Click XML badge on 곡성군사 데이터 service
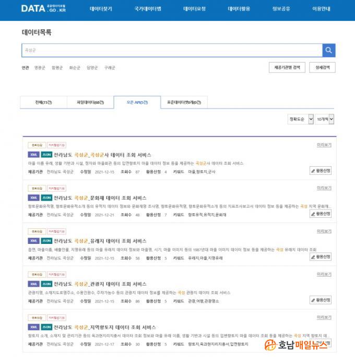This screenshot has width=355, height=357. tap(34, 155)
